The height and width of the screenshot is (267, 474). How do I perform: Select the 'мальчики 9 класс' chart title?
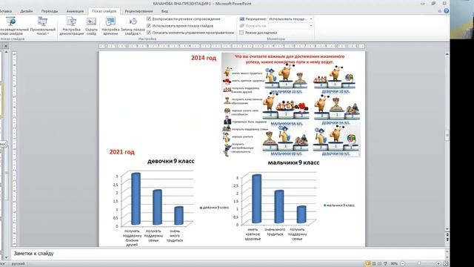[293, 162]
